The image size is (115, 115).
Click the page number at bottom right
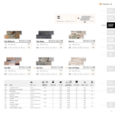111,111
